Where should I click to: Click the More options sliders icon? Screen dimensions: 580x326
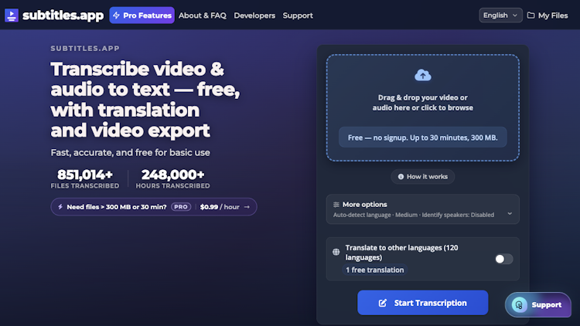coord(336,205)
